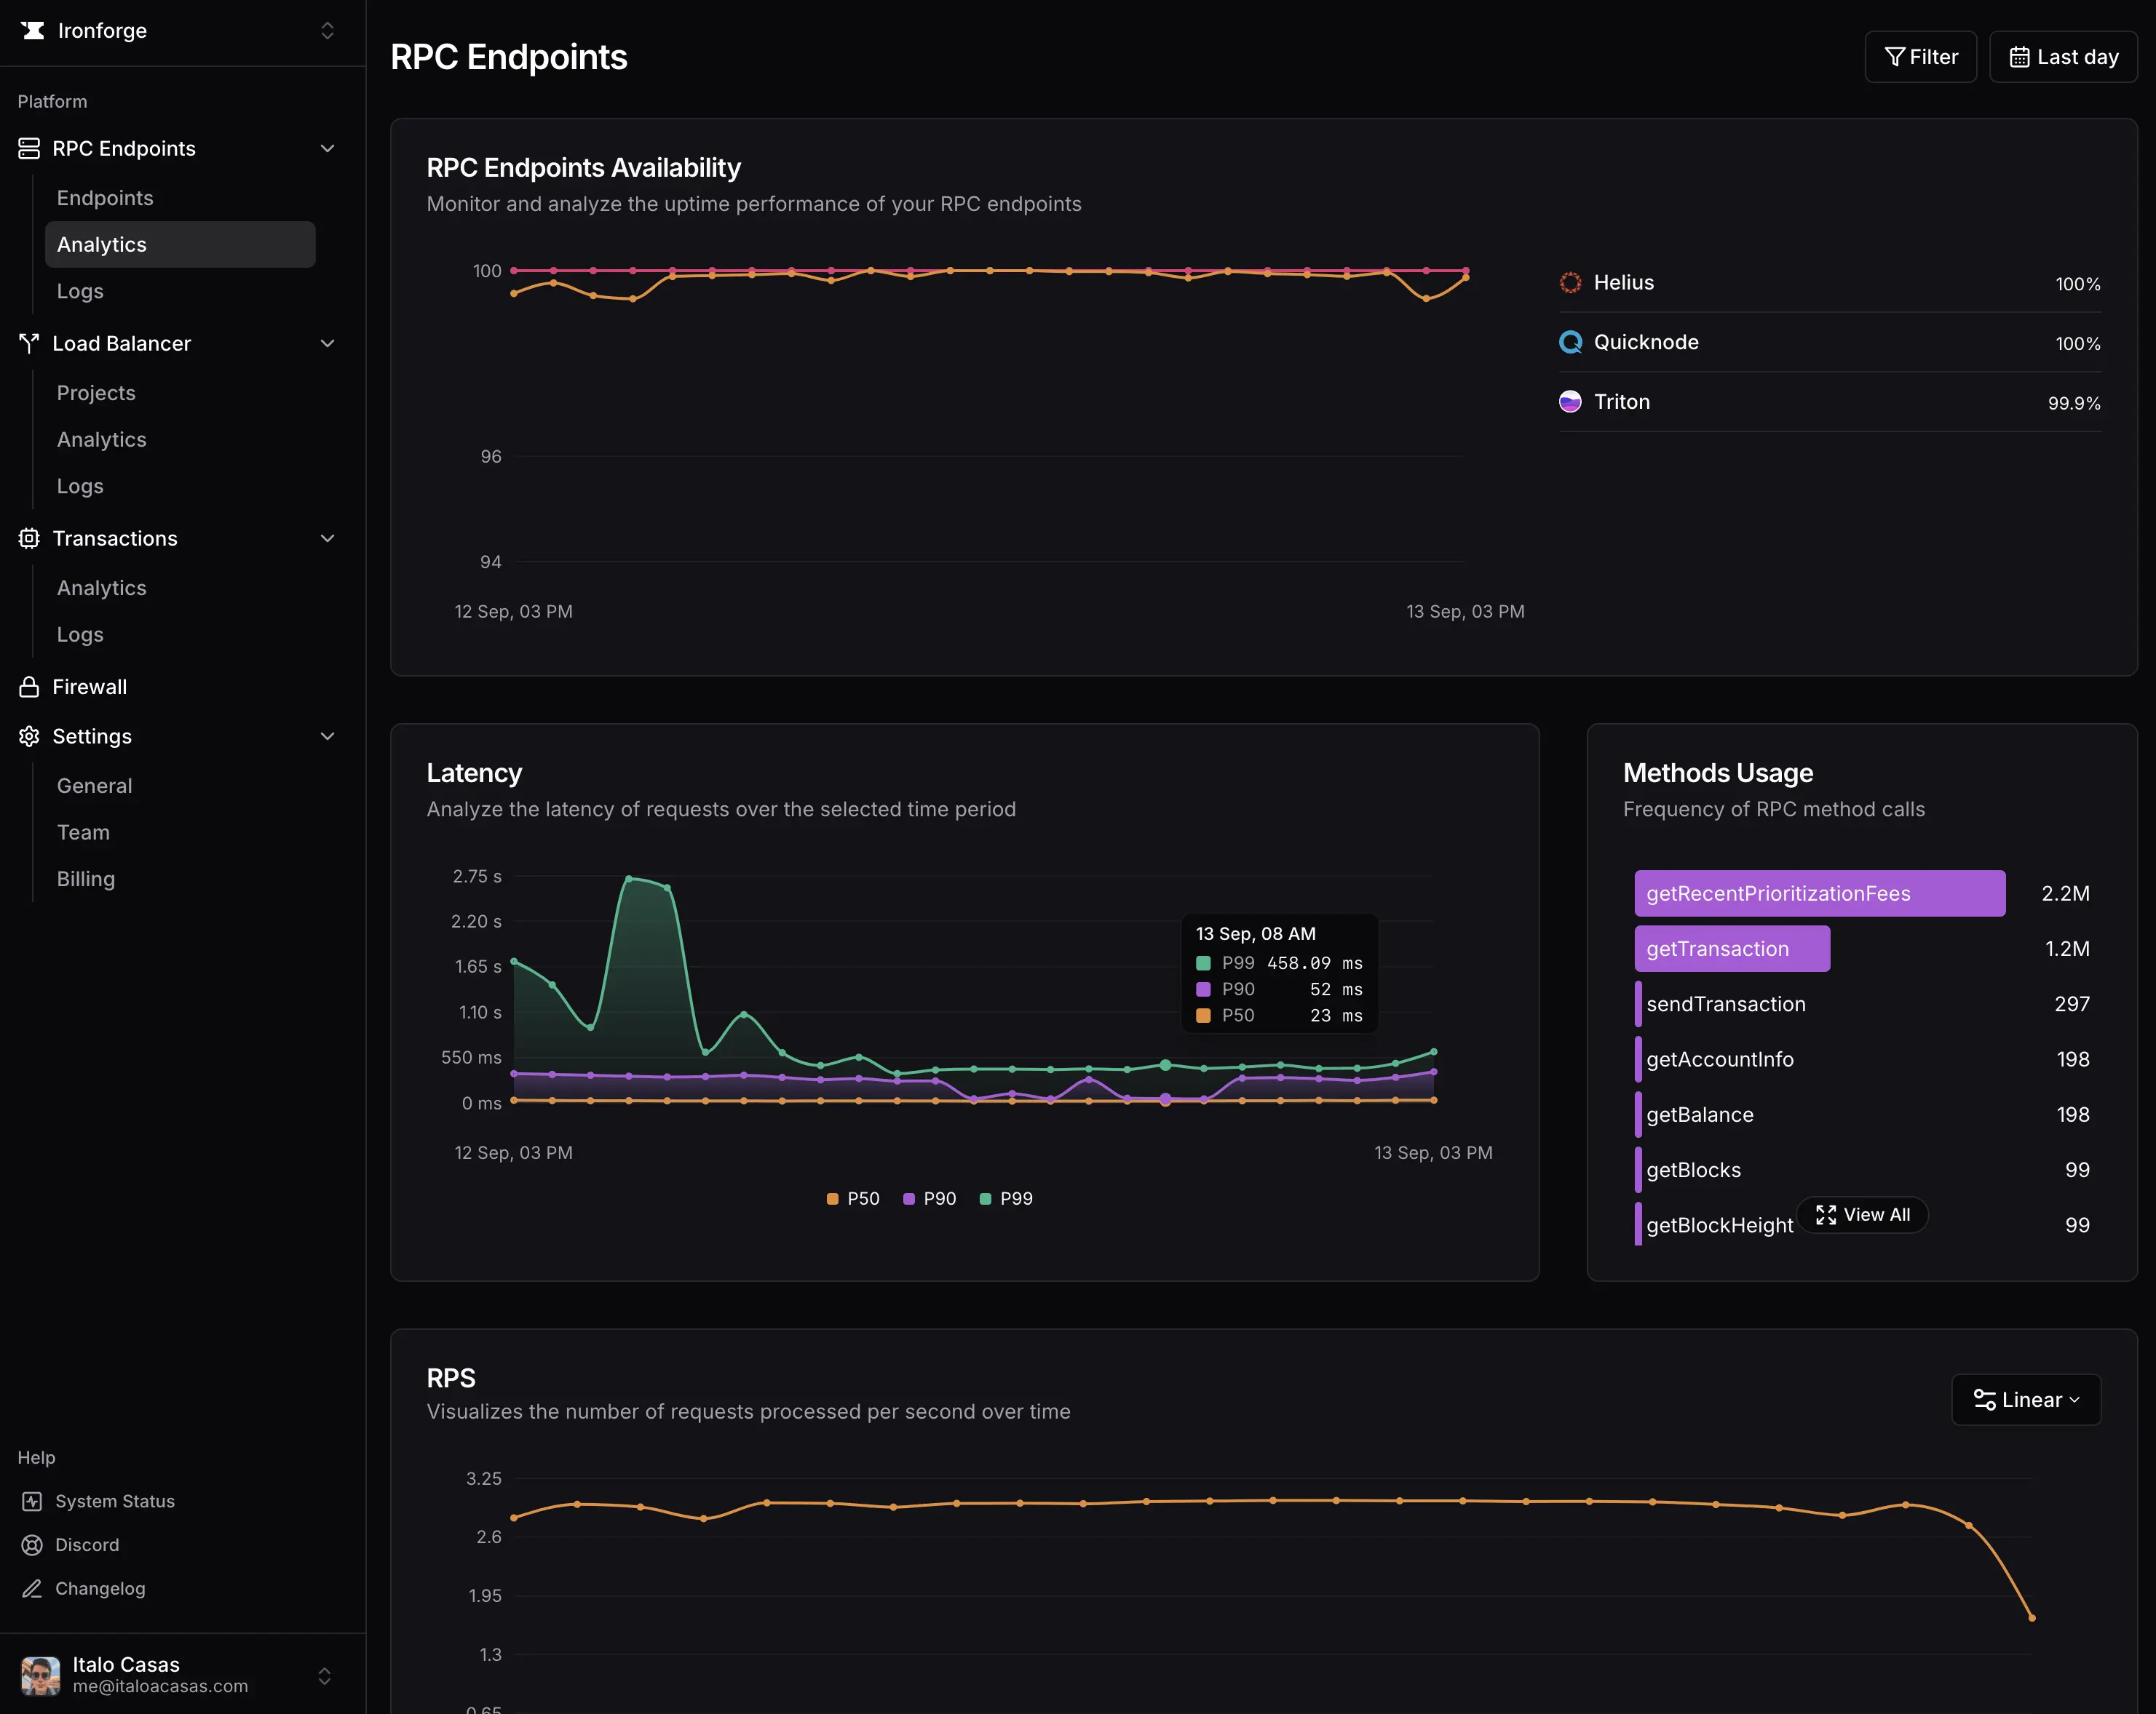This screenshot has width=2156, height=1714.
Task: Open the Ironforge workspace switcher
Action: [x=327, y=30]
